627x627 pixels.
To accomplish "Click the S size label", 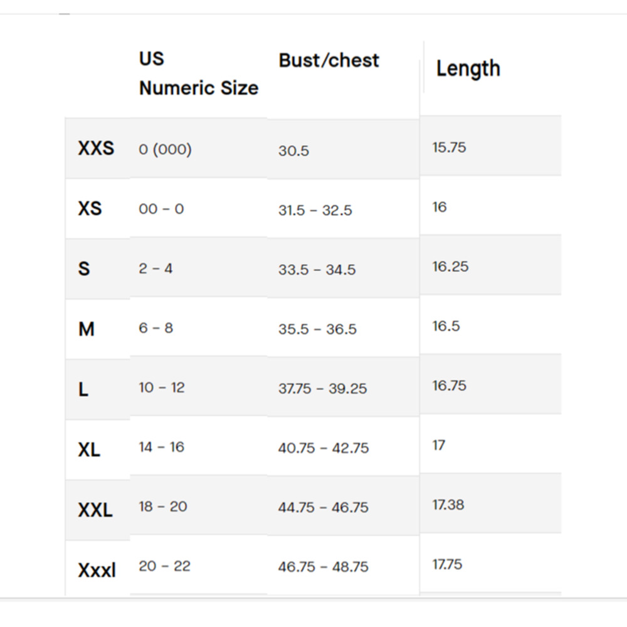I will [84, 269].
